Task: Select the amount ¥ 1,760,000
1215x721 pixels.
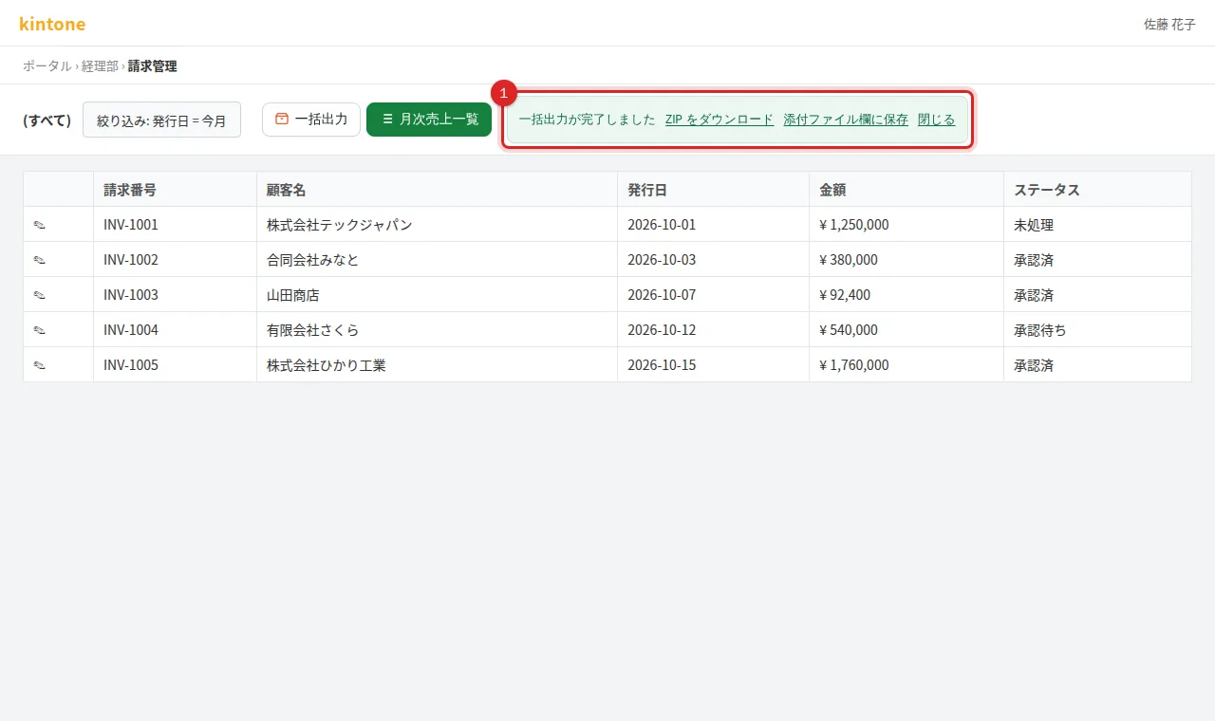Action: tap(854, 365)
